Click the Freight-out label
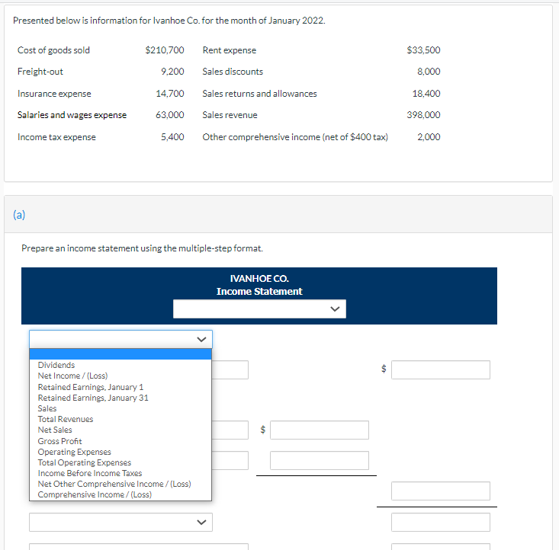This screenshot has width=559, height=550. pyautogui.click(x=40, y=72)
